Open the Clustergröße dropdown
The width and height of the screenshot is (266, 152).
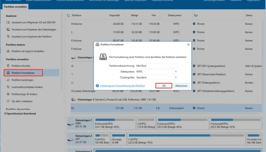tap(176, 77)
